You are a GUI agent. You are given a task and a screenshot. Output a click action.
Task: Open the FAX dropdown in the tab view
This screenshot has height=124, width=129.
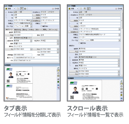58,52
